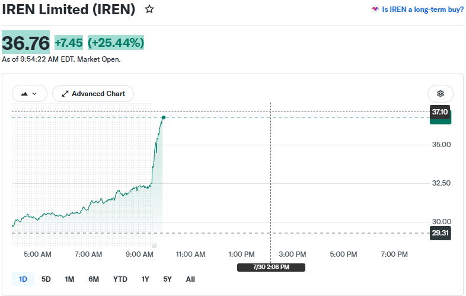Click the 30.00 y-axis label
Viewport: 466px width, 296px height.
[441, 221]
